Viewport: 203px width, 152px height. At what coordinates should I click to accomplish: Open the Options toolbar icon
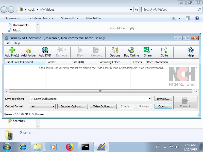[115, 52]
